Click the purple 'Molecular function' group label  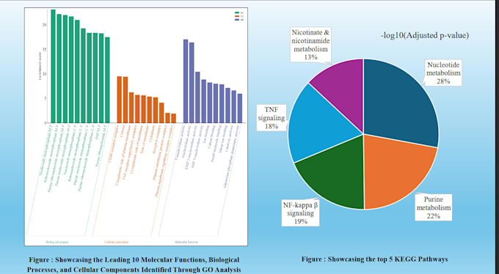[186, 242]
